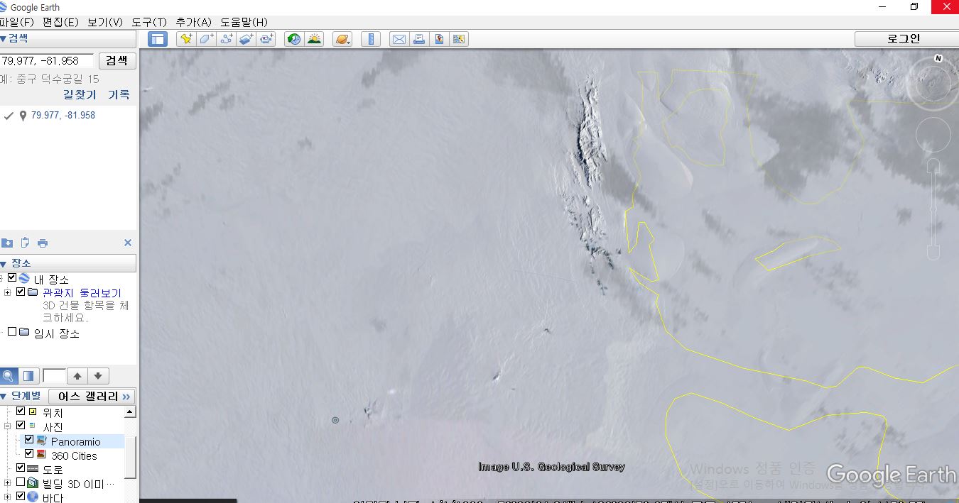Select the Add Polygon tool
This screenshot has width=959, height=503.
pyautogui.click(x=206, y=39)
